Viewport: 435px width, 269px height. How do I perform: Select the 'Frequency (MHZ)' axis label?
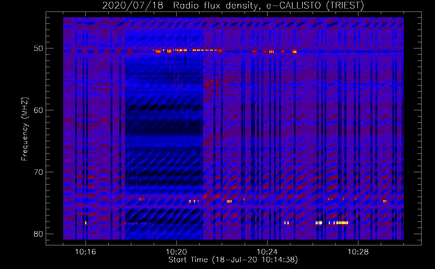point(24,129)
